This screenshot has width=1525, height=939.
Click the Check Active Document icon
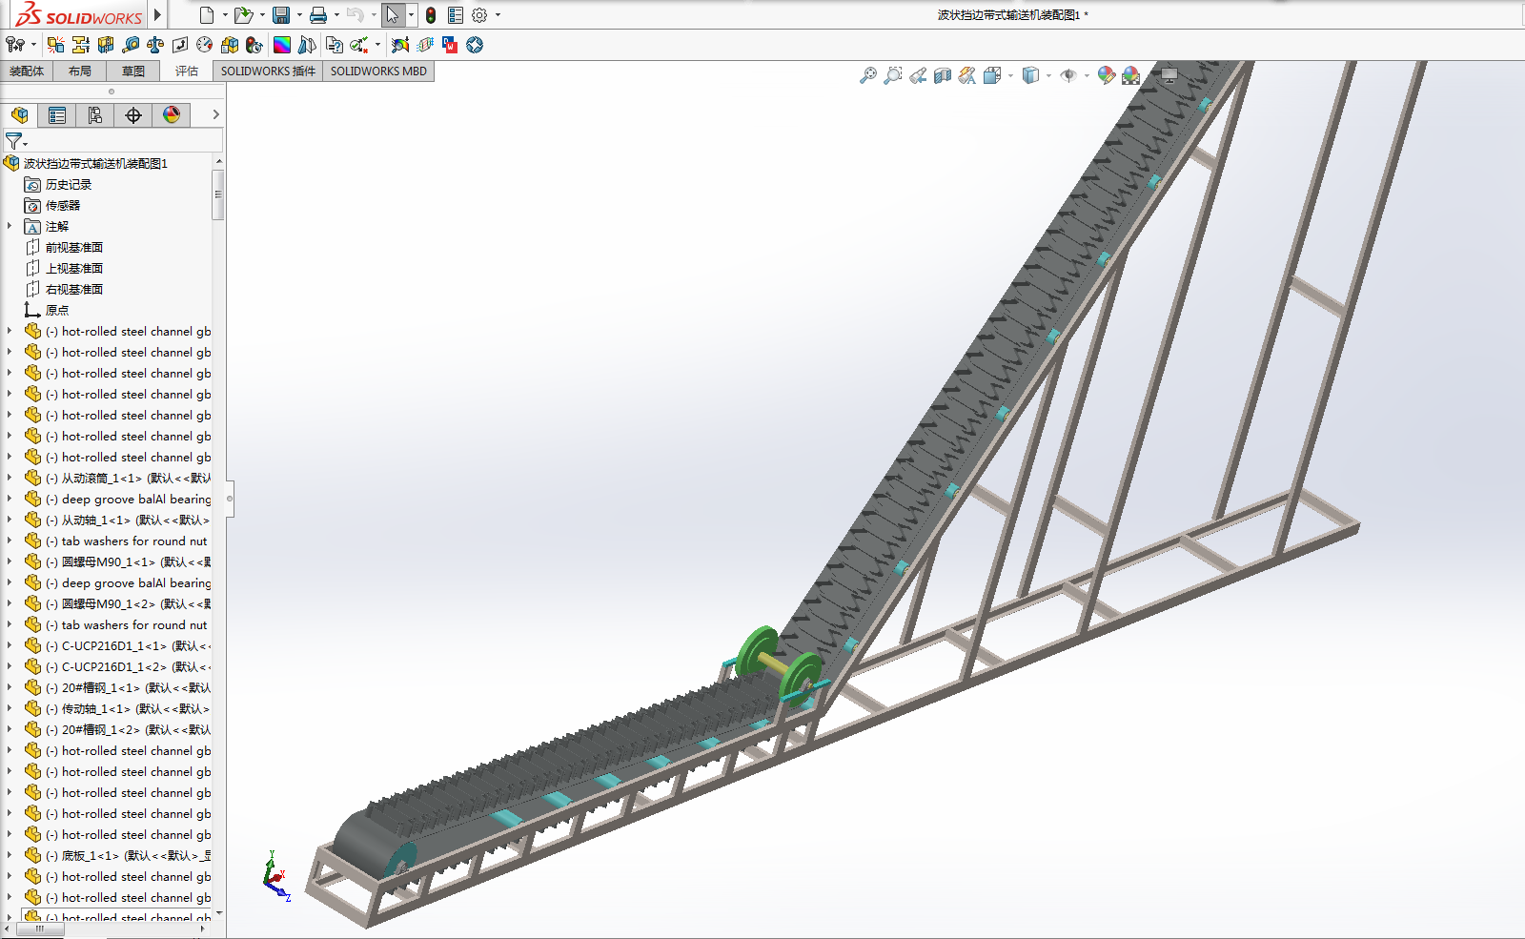click(x=359, y=45)
